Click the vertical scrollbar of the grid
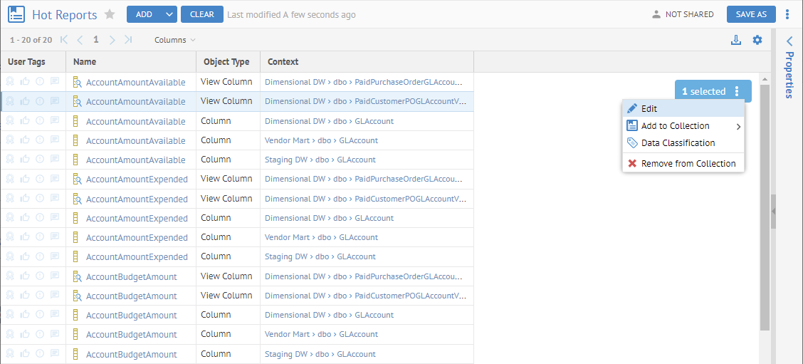Image resolution: width=803 pixels, height=364 pixels. click(x=765, y=207)
